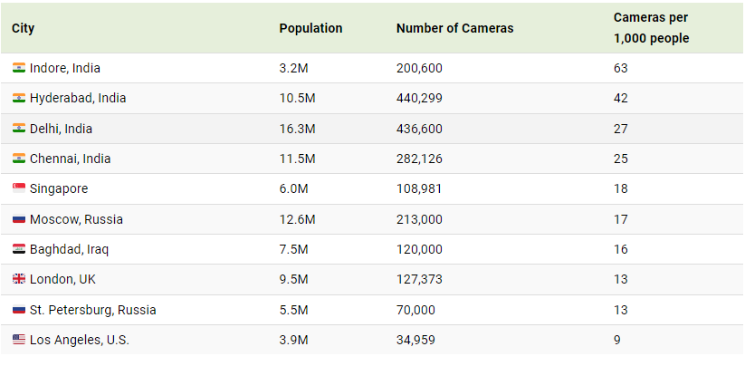Click the St. Petersburg, Russia text
Image resolution: width=745 pixels, height=366 pixels.
(x=92, y=310)
